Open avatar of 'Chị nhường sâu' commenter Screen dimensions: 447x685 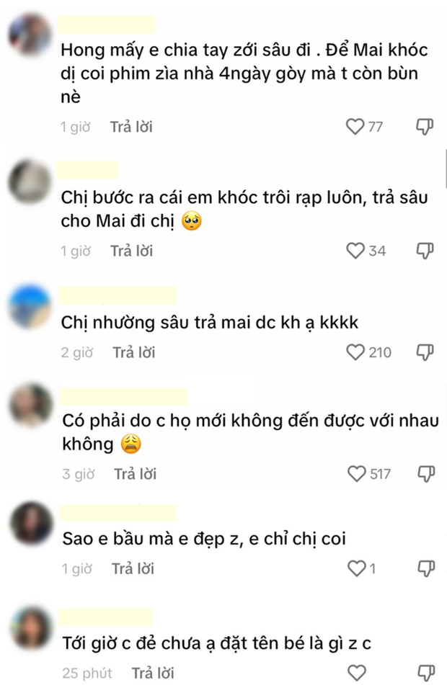(x=30, y=306)
